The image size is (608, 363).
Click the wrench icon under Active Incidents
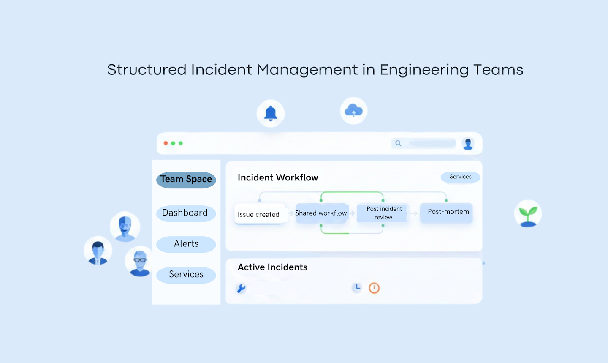coord(241,288)
